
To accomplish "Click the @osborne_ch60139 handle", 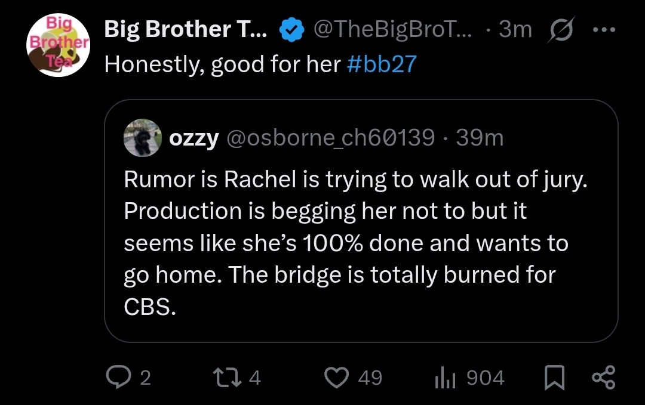I will click(329, 138).
